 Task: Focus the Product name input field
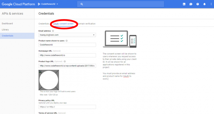pyautogui.click(x=67, y=45)
